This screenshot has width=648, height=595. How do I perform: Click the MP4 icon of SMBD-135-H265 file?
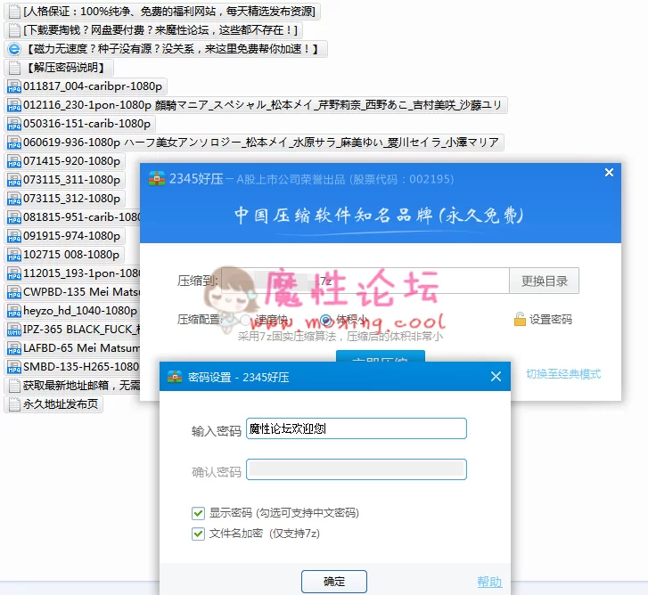[14, 367]
